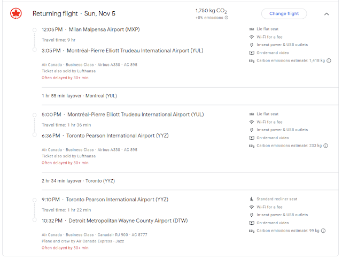
Task: Click Lie flat seat icon for Milan–Montreal leg
Action: 252,29
